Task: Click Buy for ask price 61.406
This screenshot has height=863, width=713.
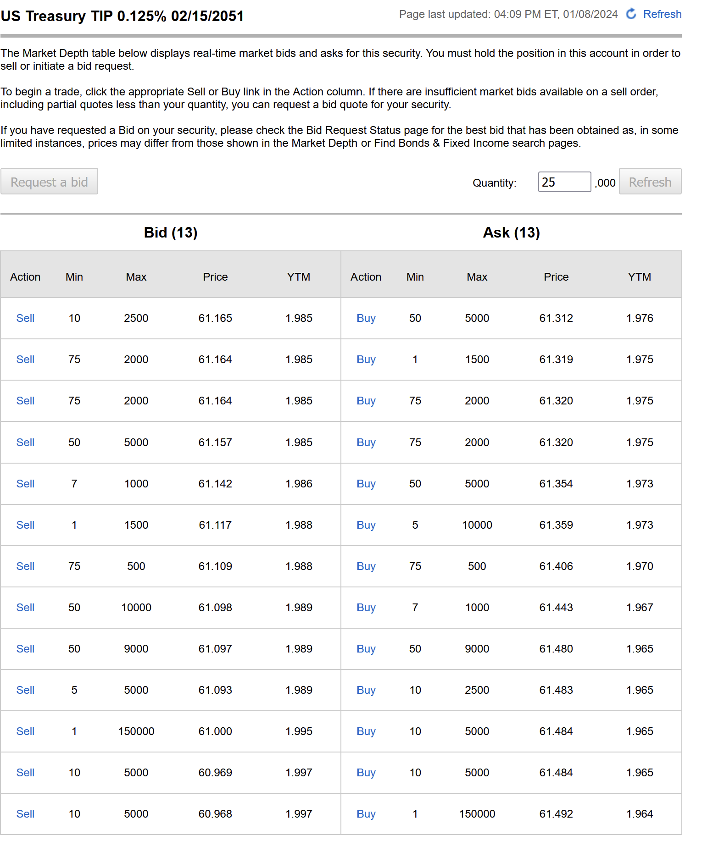Action: [366, 566]
